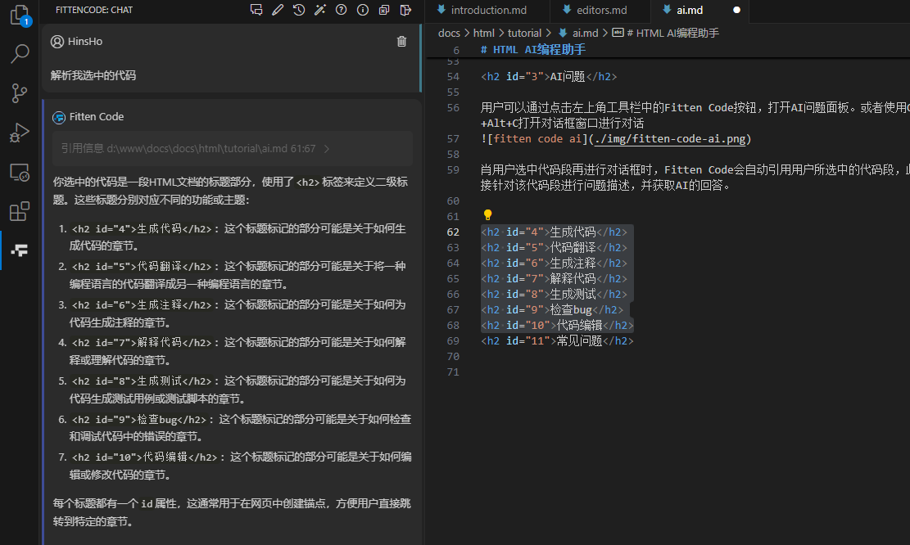Click html in the breadcrumb

click(483, 33)
